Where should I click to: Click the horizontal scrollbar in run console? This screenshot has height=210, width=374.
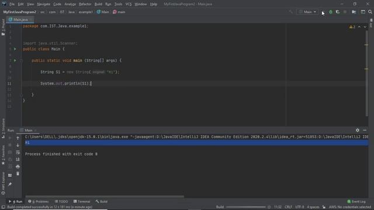tap(105, 197)
